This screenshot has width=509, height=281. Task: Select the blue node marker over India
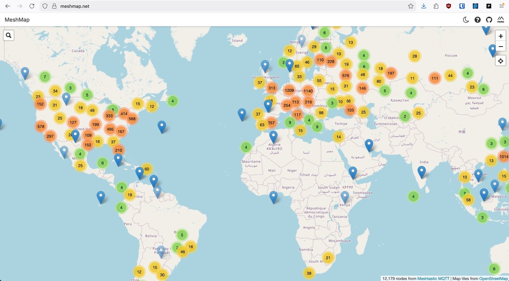421,172
